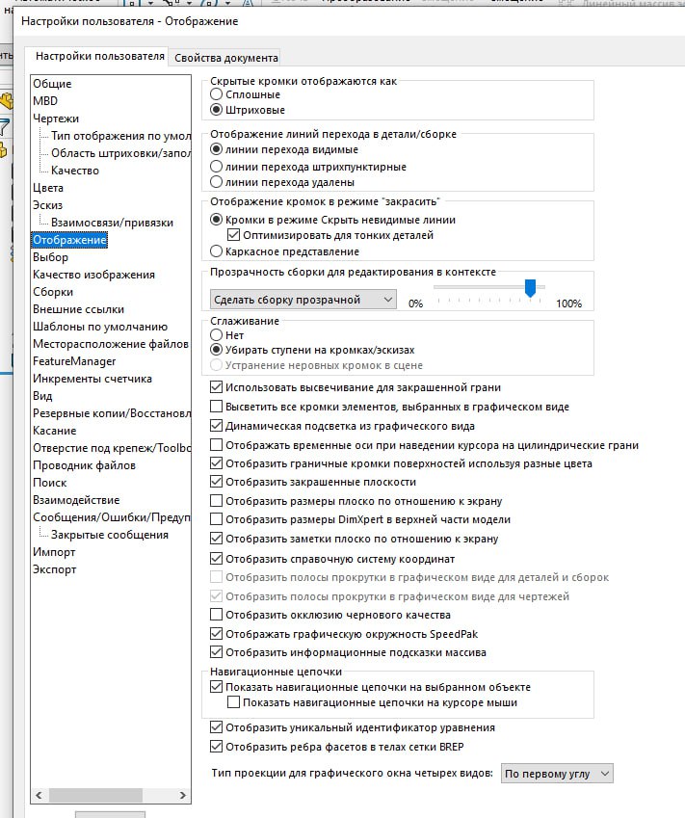Toggle Отобразить информационные подсказки массива
This screenshot has height=818, width=685.
tap(216, 652)
